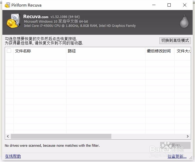Switch to advanced mode with 切换到高级模式 button
This screenshot has width=195, height=162.
click(x=175, y=41)
